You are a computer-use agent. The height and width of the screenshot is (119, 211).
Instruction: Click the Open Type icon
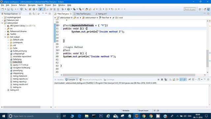(86, 9)
